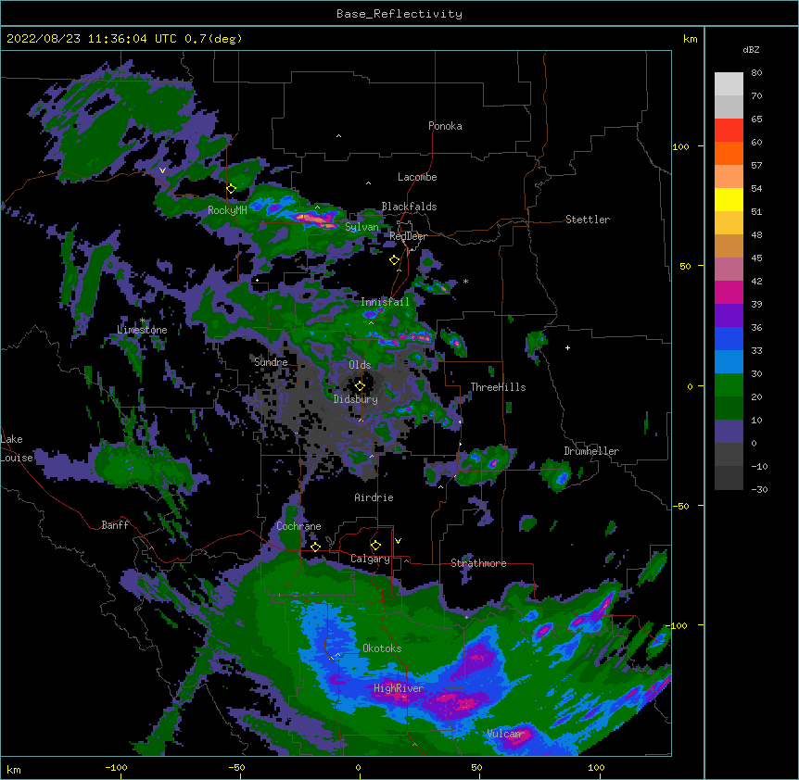Click the white asterisk east of Innisfail storms
Image resolution: width=799 pixels, height=780 pixels.
(465, 282)
